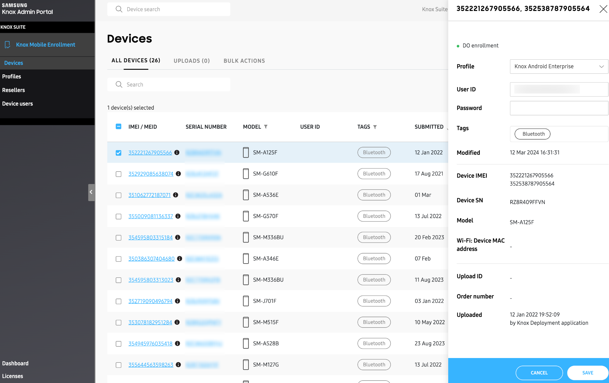The image size is (609, 383).
Task: Click the phone icon beside SM-A125F
Action: 246,152
